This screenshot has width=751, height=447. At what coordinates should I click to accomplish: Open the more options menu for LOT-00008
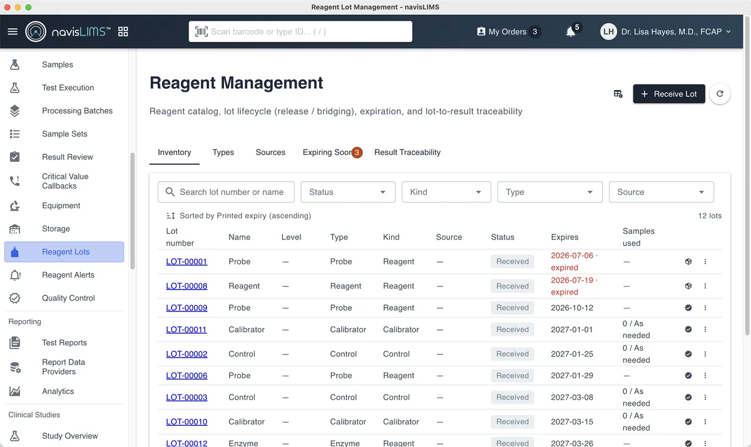tap(705, 286)
